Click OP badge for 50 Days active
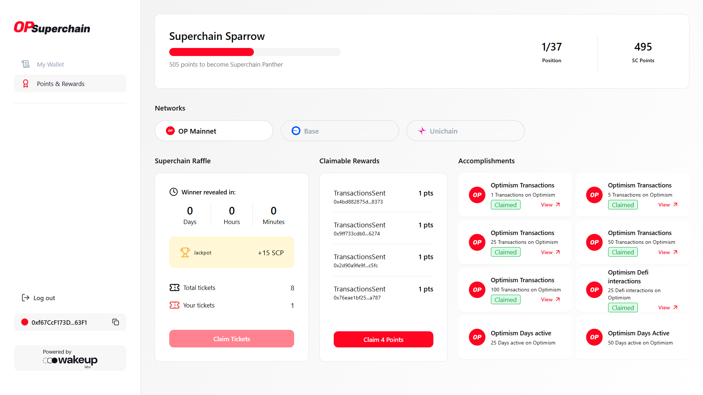Viewport: 703px width, 395px height. (x=594, y=337)
